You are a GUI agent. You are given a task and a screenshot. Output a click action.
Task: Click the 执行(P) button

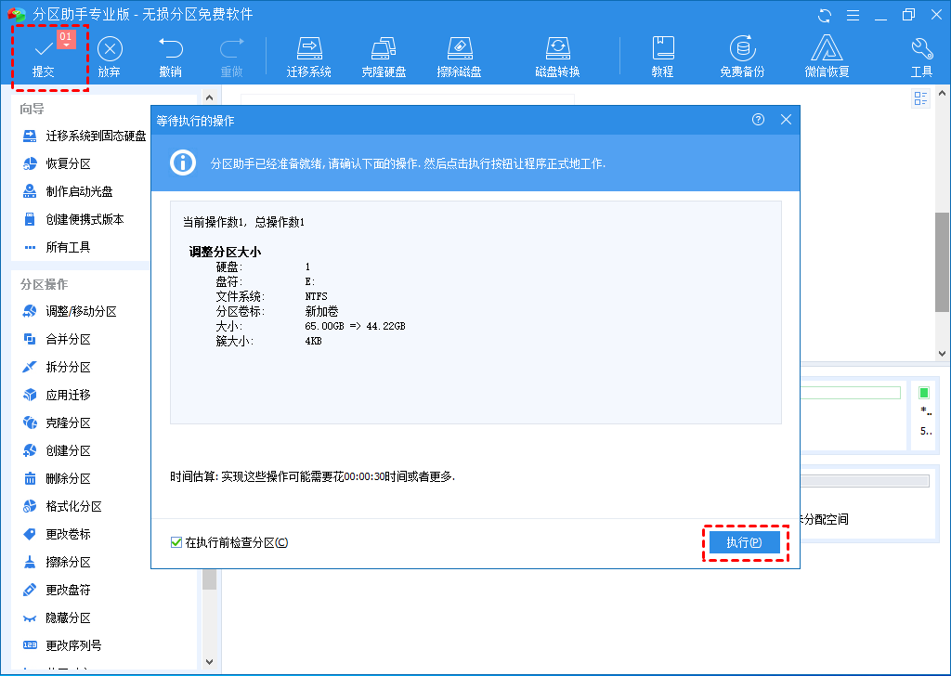point(744,542)
